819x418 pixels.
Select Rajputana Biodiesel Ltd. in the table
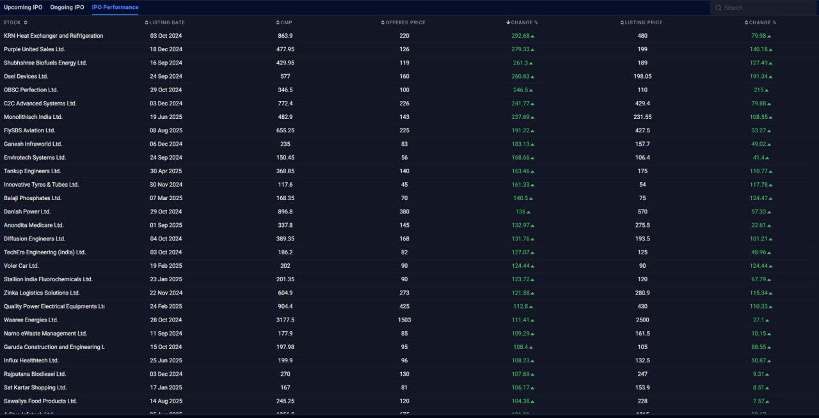(35, 374)
